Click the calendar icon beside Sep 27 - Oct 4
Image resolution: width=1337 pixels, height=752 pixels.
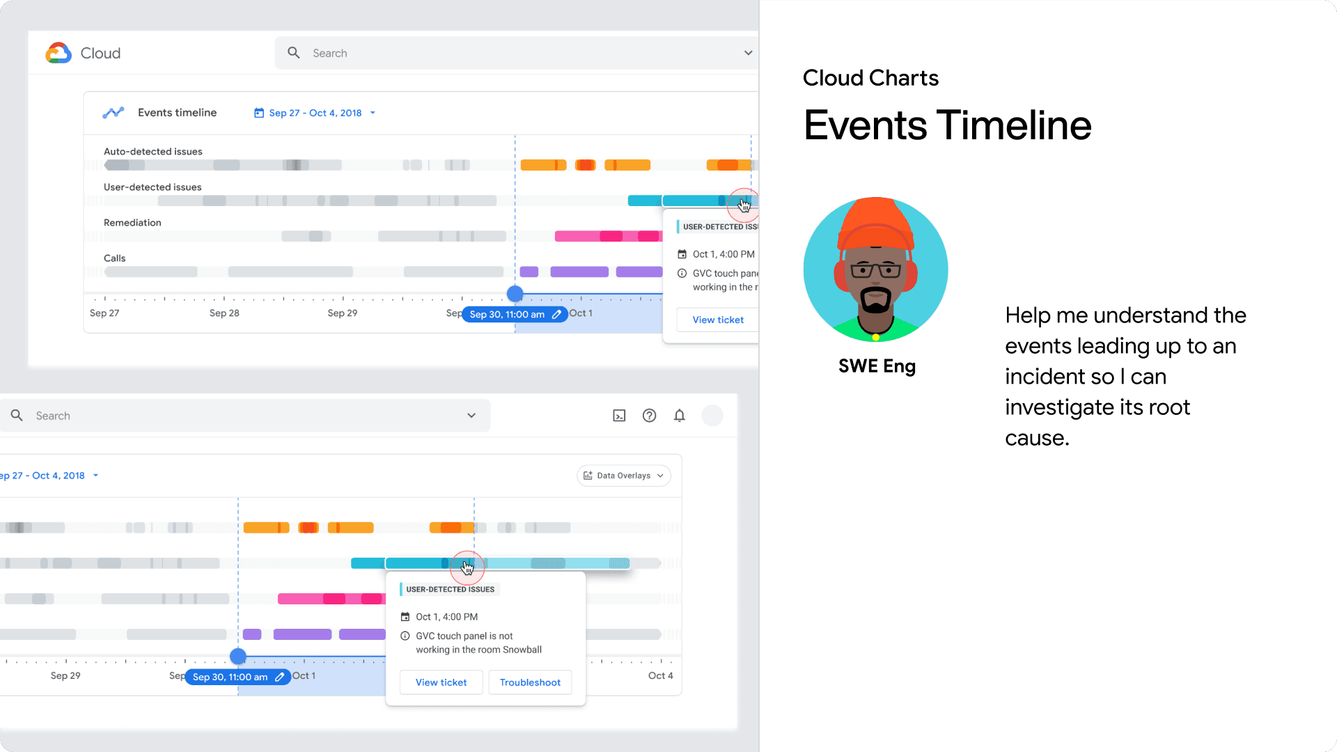tap(259, 113)
